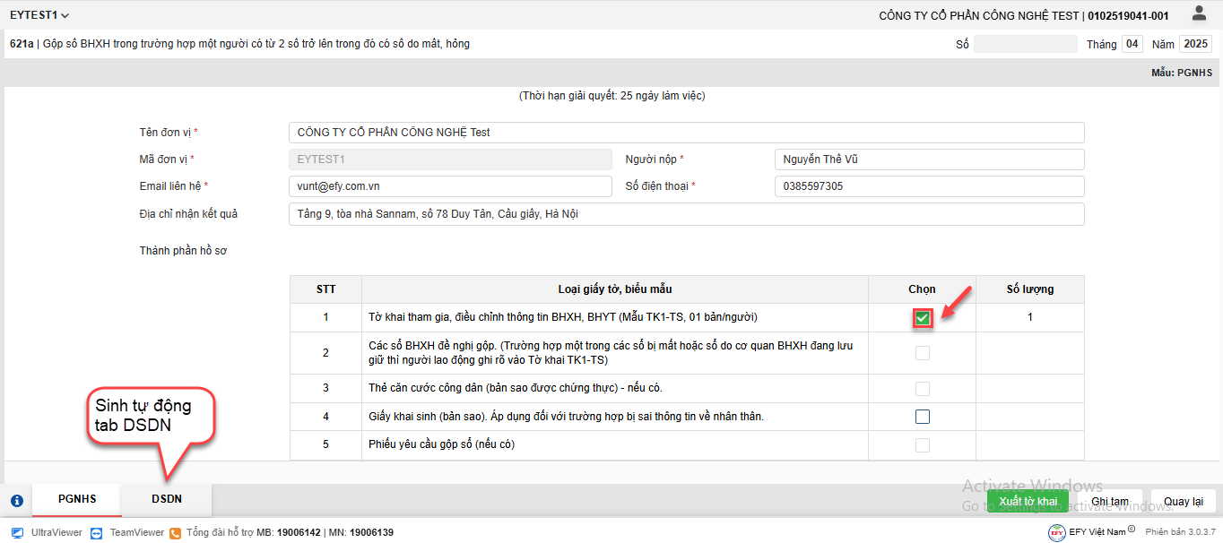Open the Tháng month field
Viewport: 1223px width, 543px height.
(x=1132, y=44)
